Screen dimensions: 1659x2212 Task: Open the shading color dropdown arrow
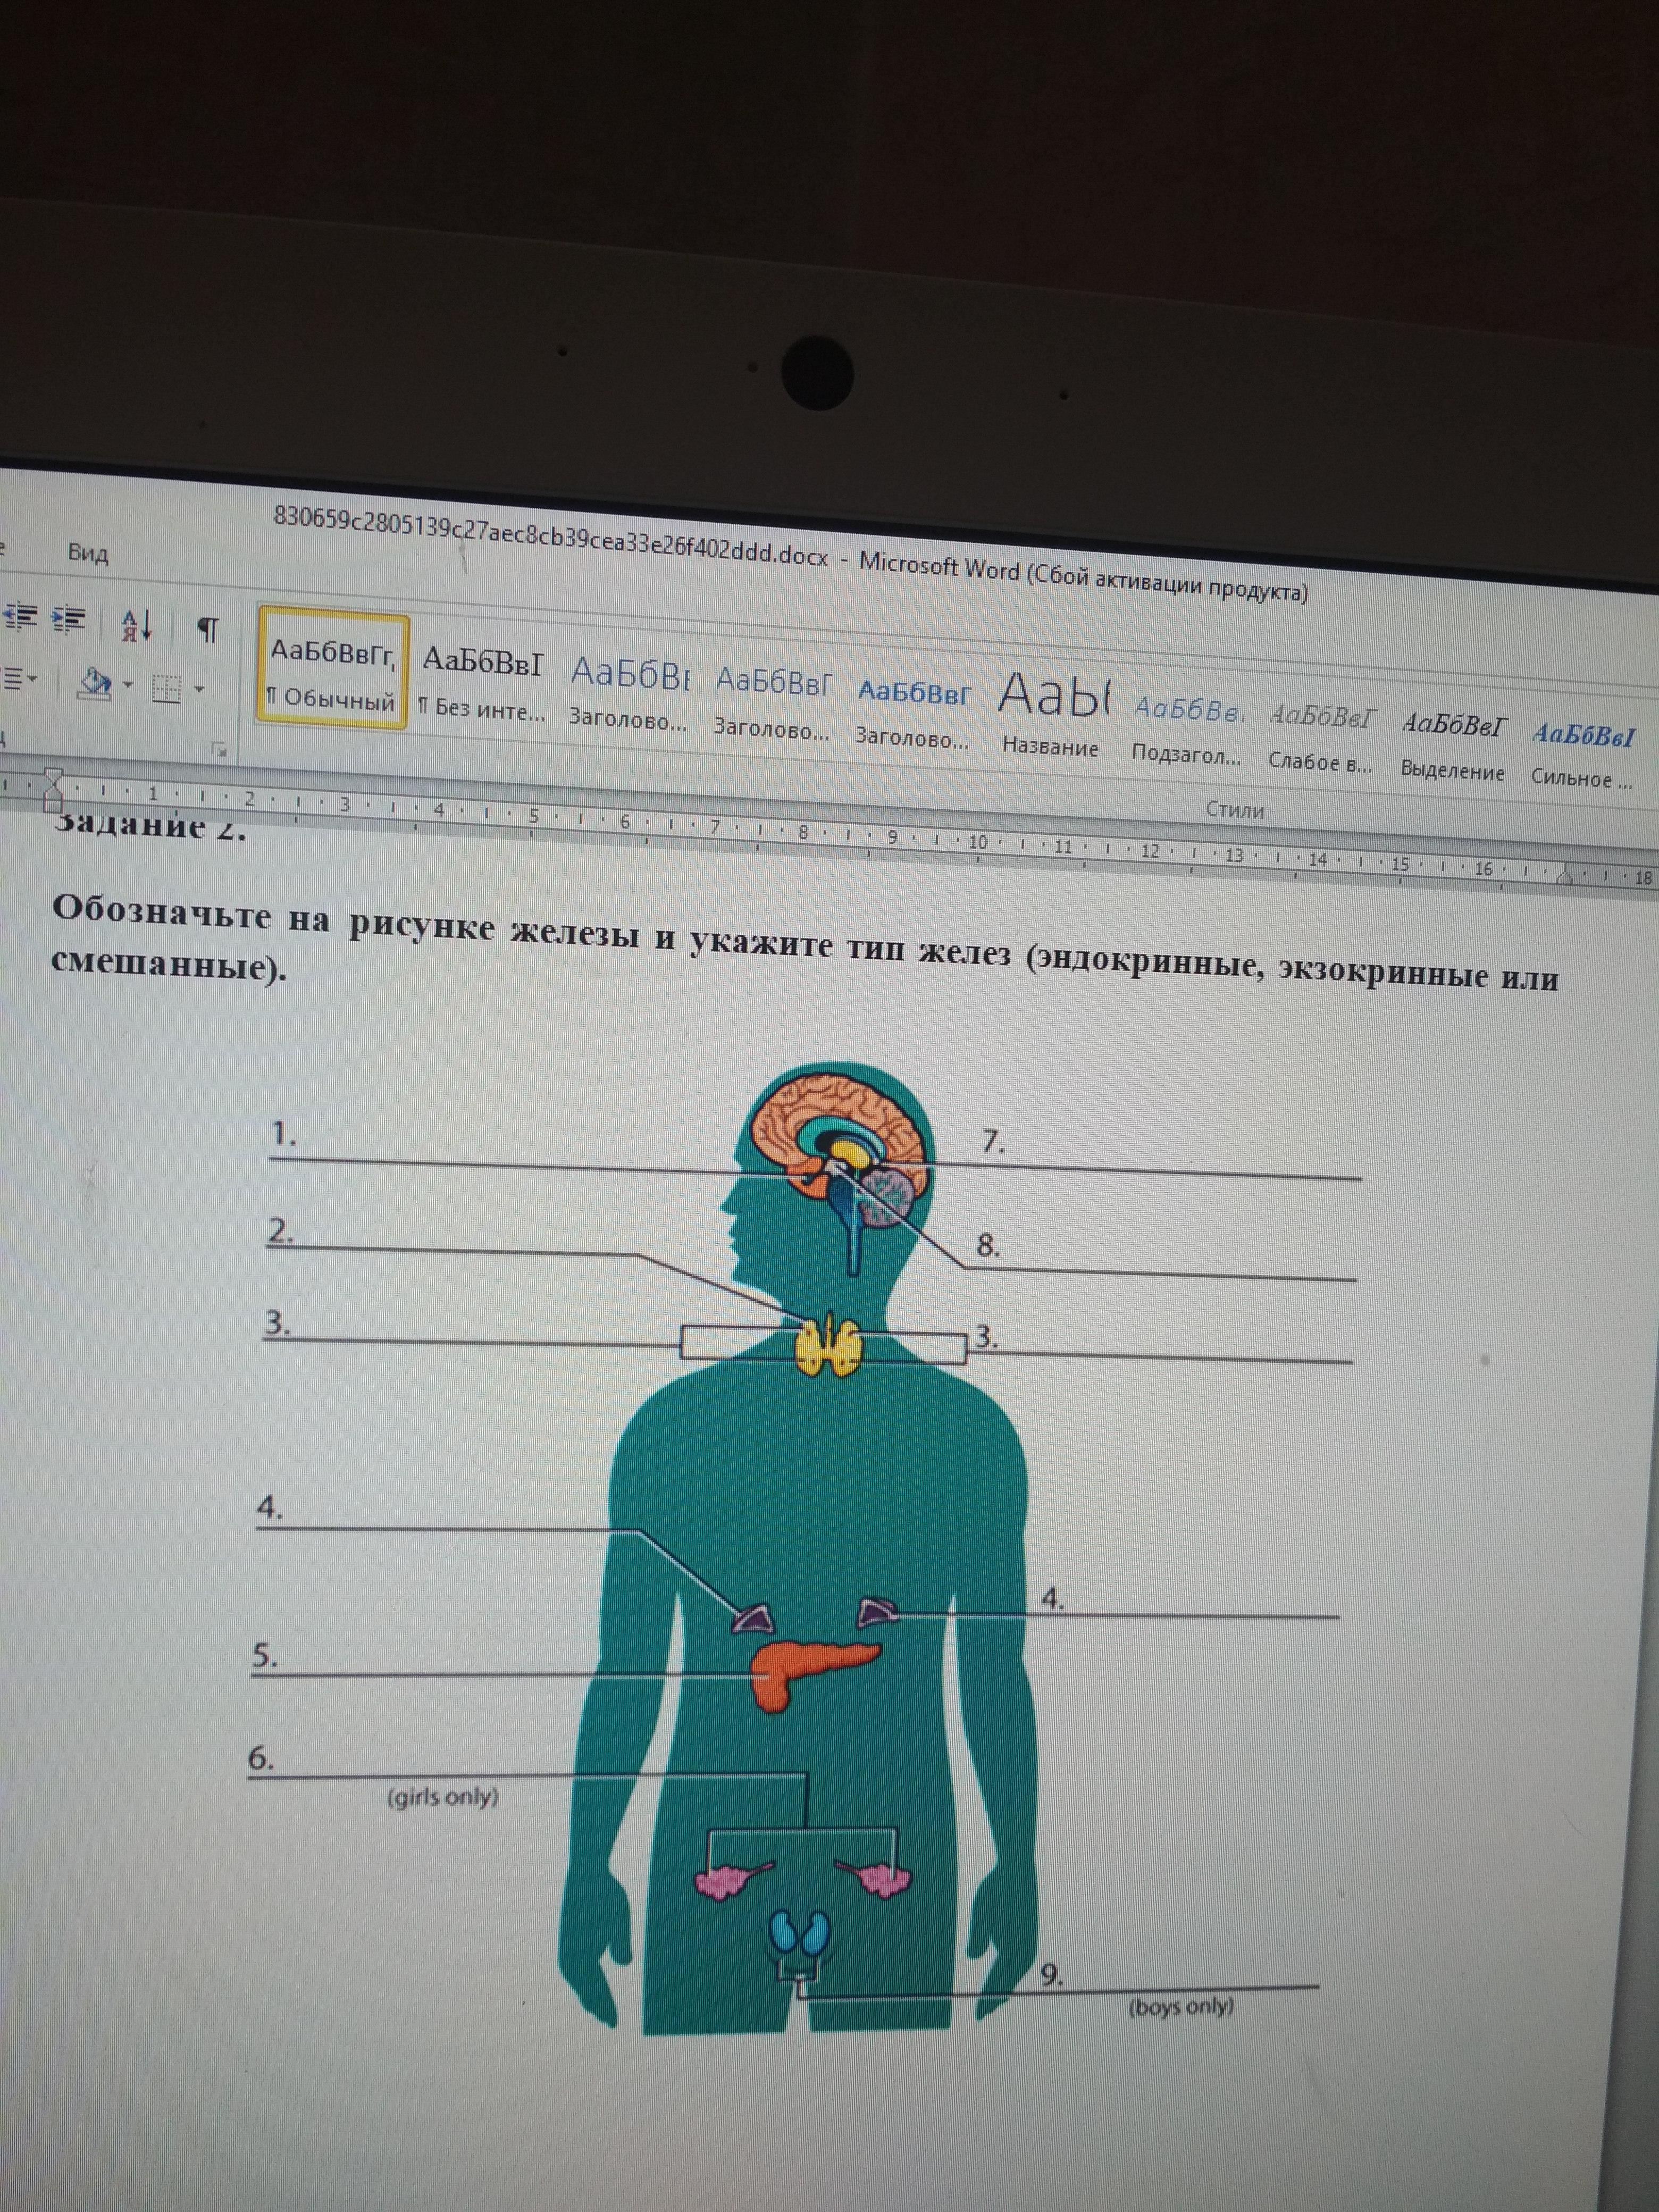128,685
